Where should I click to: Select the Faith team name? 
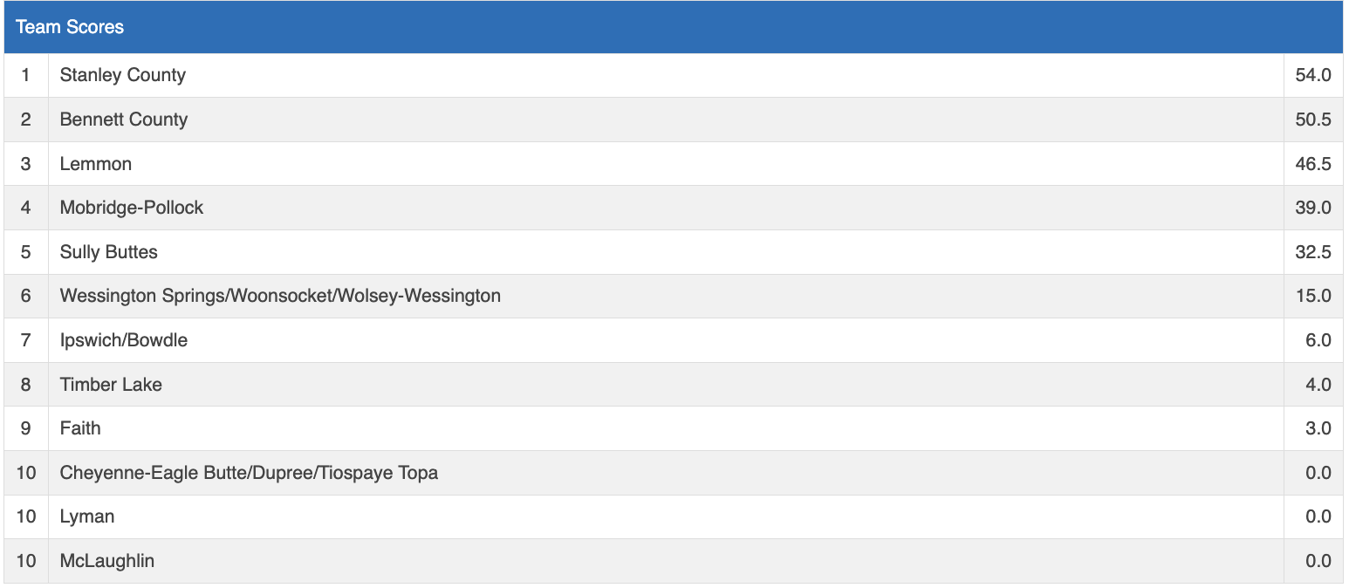tap(80, 428)
